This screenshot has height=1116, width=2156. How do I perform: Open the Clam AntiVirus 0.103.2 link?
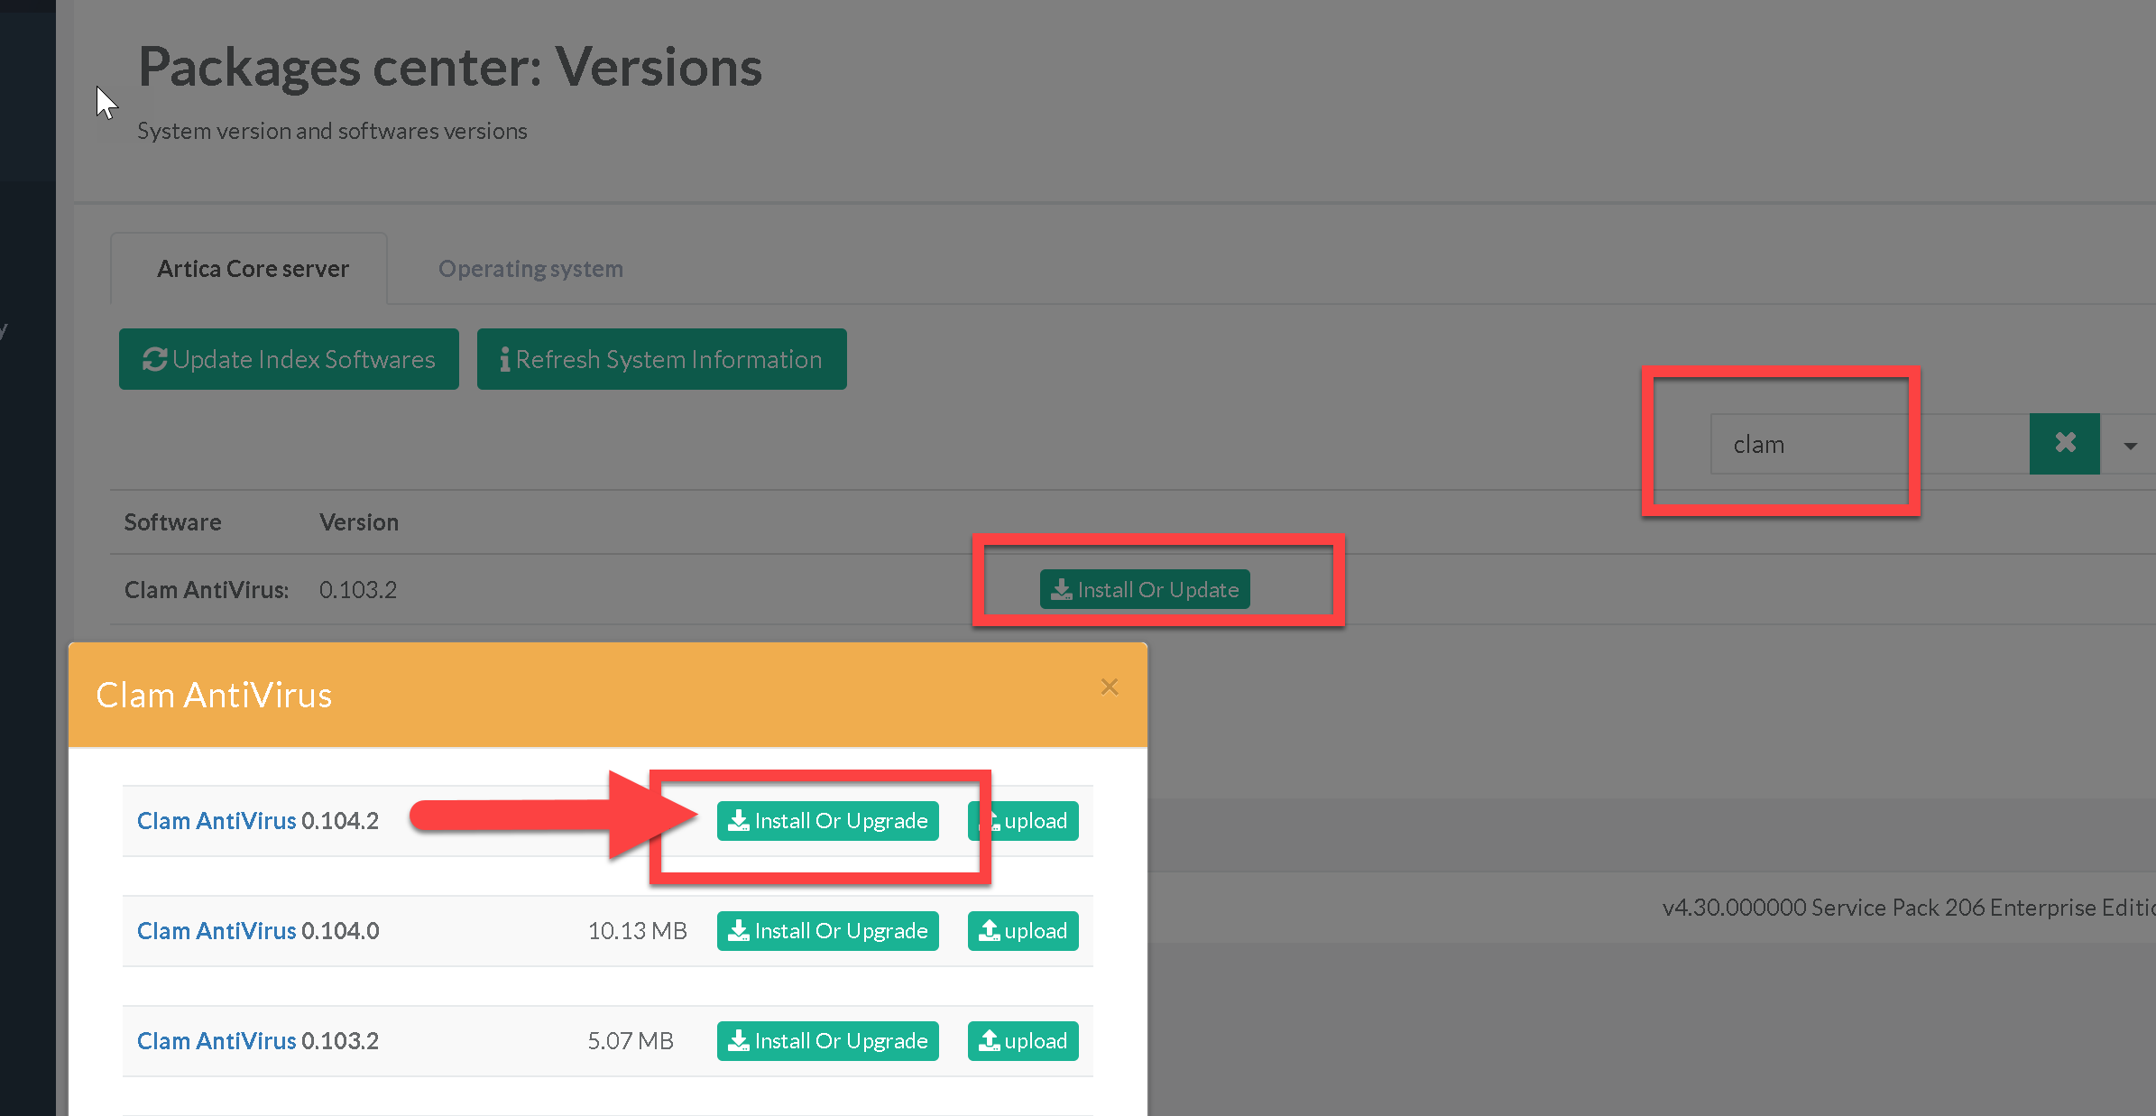tap(217, 1041)
